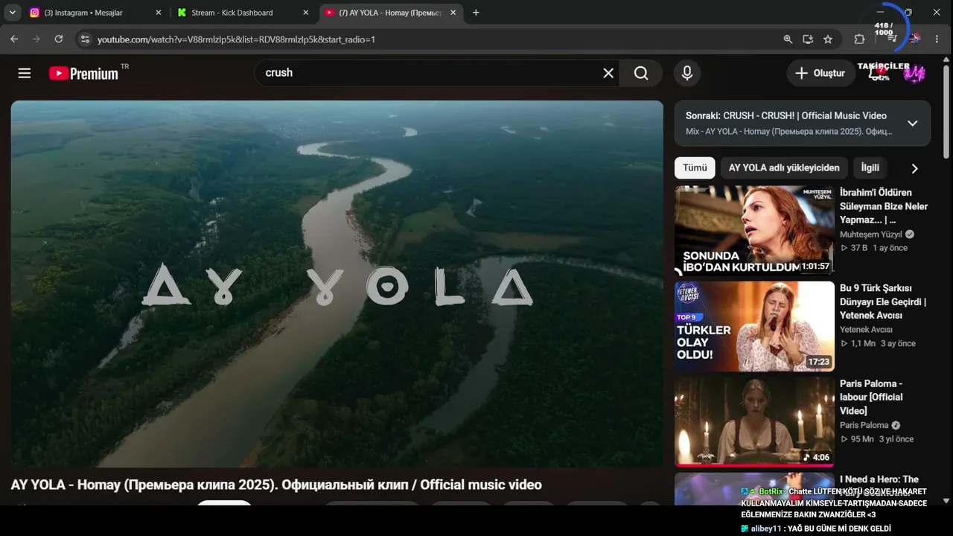The width and height of the screenshot is (953, 536).
Task: Visit the Muhteşem Yüzyıl channel name
Action: click(x=870, y=234)
